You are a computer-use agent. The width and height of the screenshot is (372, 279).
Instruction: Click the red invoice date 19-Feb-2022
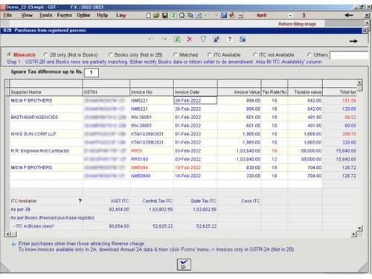point(187,167)
